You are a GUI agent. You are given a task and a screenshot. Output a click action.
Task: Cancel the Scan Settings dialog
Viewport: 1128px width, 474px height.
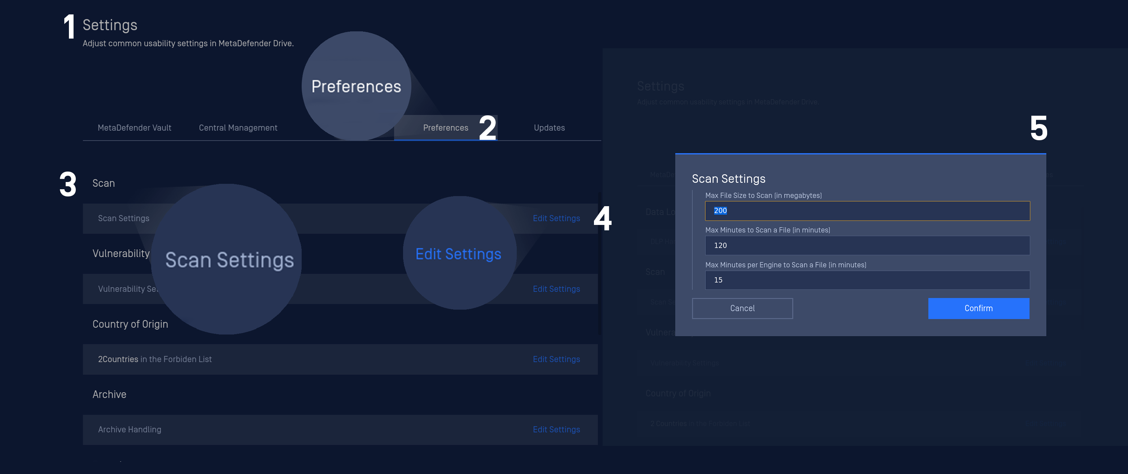pos(742,308)
